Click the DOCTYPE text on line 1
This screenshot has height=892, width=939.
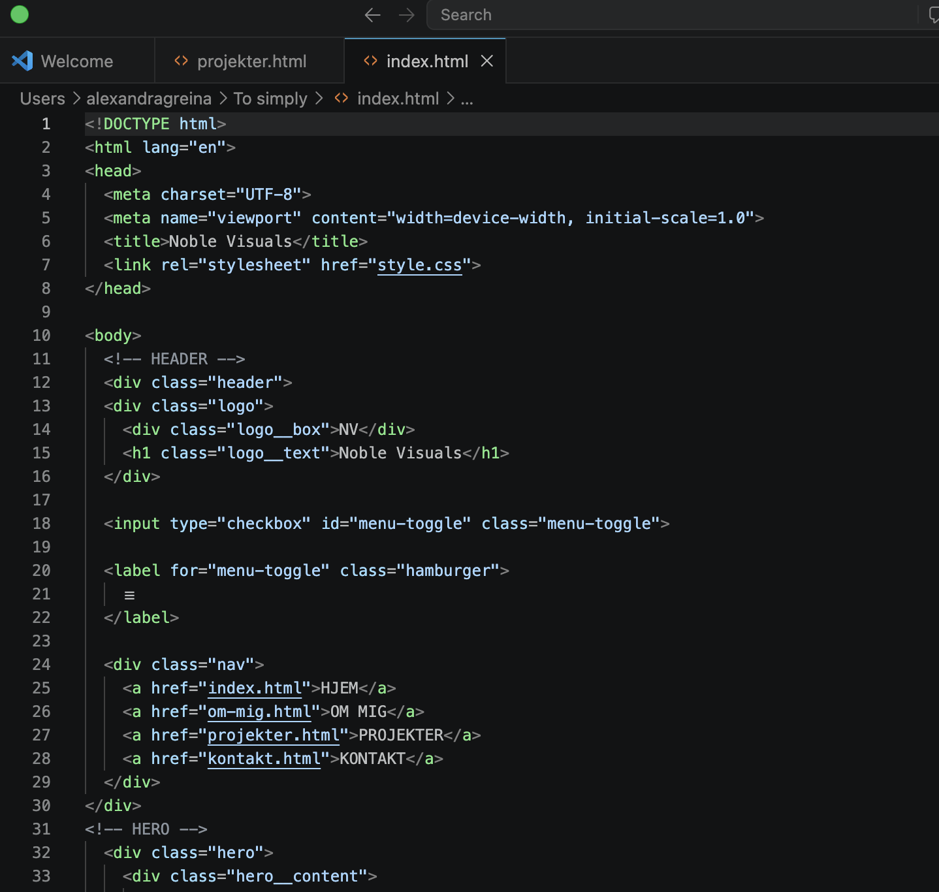(136, 124)
